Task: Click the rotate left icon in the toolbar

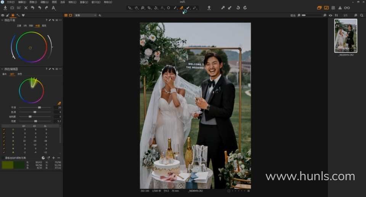Action: tap(238, 8)
